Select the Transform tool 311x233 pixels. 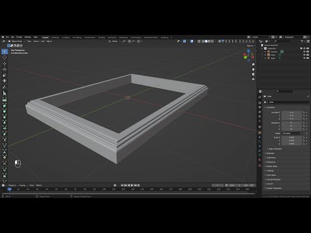coord(5,81)
